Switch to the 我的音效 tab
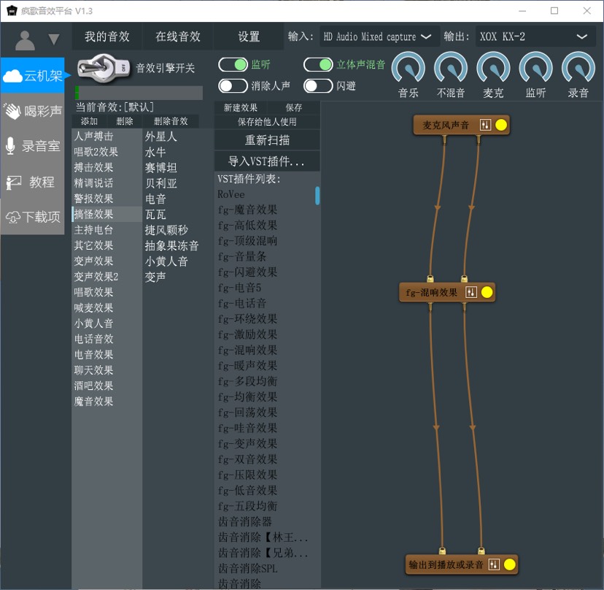This screenshot has height=590, width=604. click(x=107, y=37)
